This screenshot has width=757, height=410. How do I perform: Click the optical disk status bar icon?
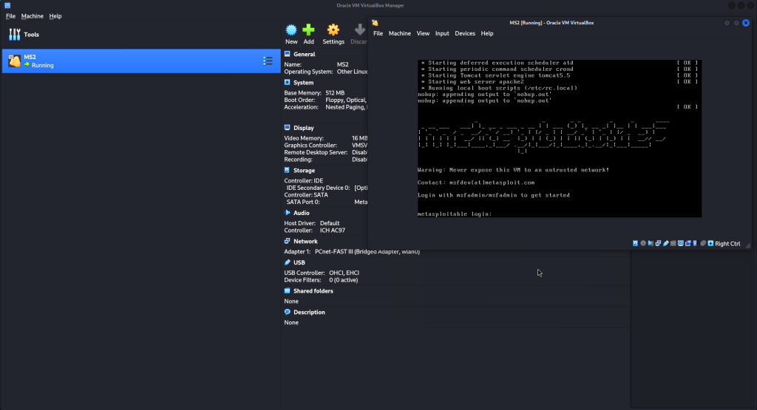click(x=643, y=243)
